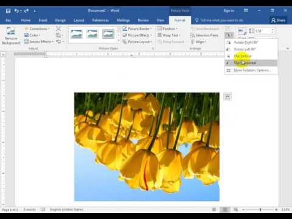The width and height of the screenshot is (292, 219).
Task: Switch to Print Layout view
Action: (x=225, y=210)
